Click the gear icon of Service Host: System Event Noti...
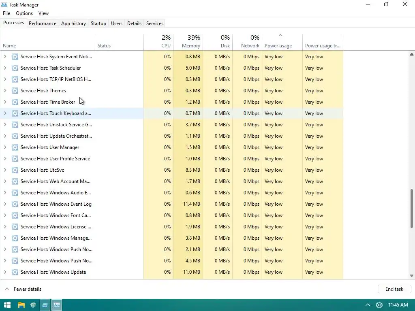 pyautogui.click(x=15, y=57)
